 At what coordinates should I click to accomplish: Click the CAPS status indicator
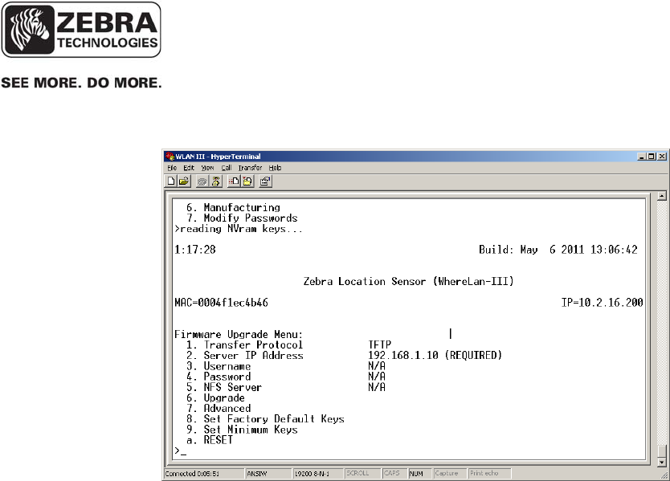click(x=394, y=473)
